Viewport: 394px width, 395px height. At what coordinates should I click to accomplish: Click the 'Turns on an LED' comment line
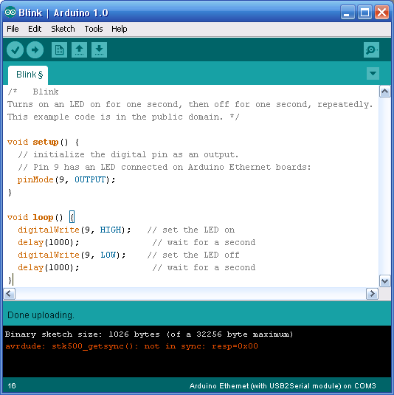[x=190, y=105]
